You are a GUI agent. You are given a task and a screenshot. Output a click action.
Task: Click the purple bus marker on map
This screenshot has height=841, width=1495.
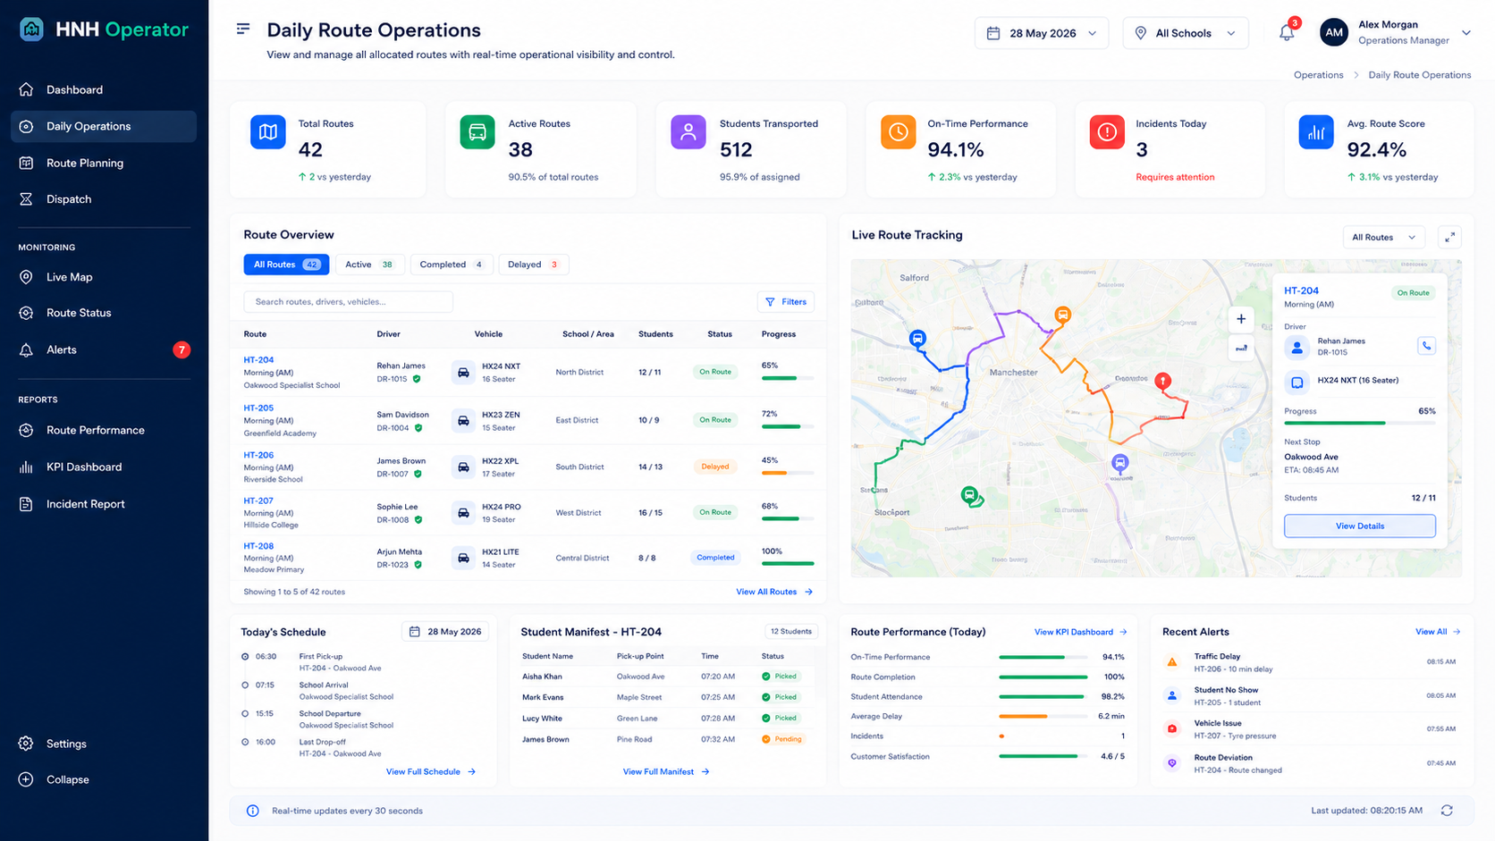coord(1119,463)
